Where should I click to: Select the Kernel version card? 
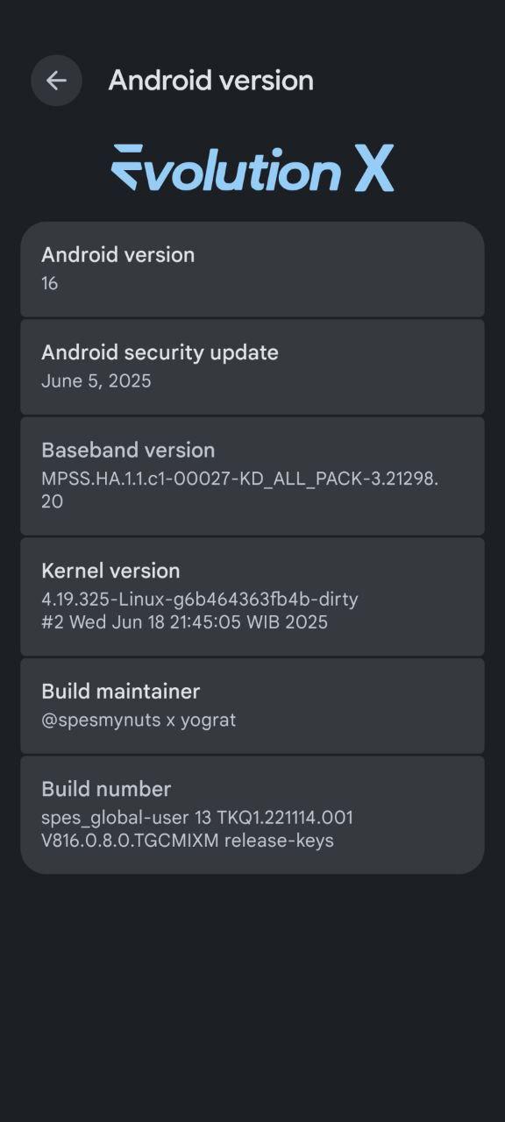pyautogui.click(x=252, y=596)
